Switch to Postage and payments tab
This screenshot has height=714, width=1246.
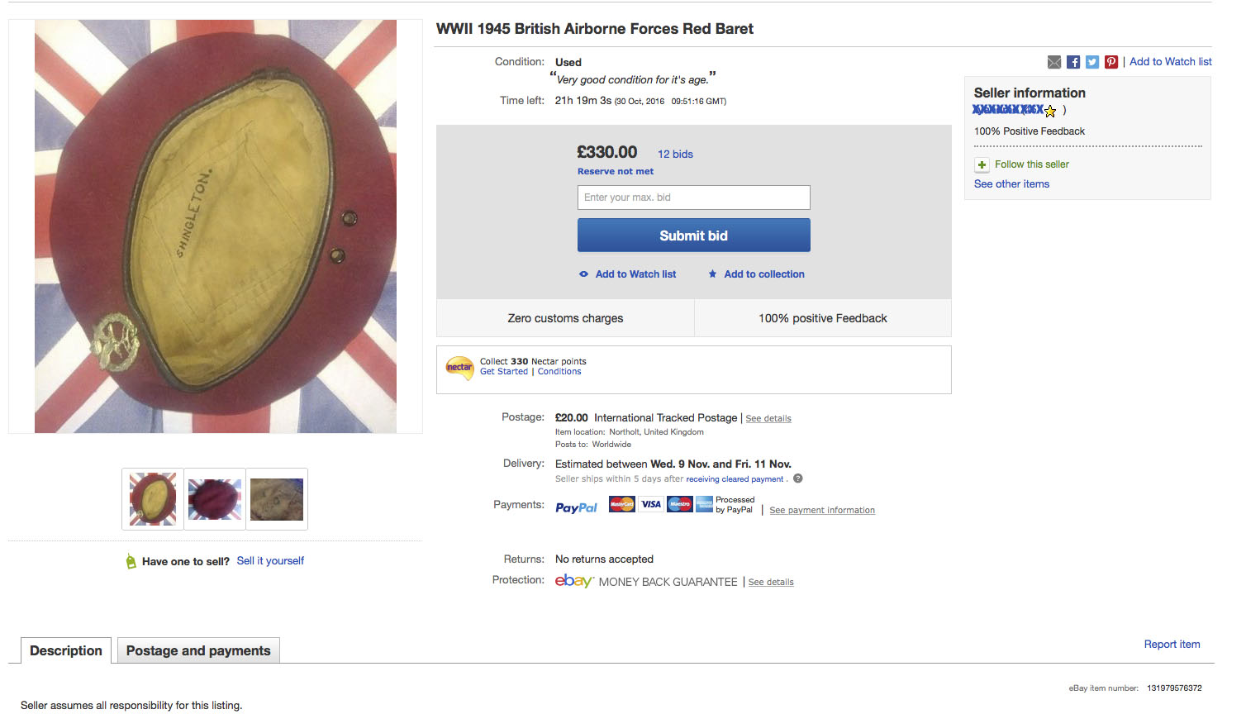[198, 651]
